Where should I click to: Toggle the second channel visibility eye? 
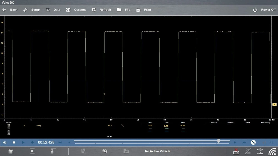(x=8, y=128)
